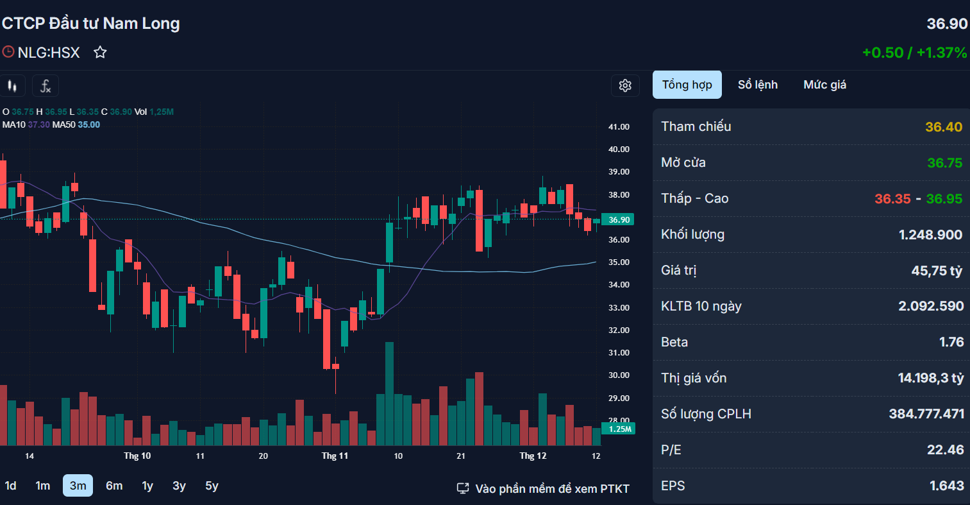This screenshot has width=970, height=505.
Task: Select the 3y timeframe
Action: coord(180,486)
